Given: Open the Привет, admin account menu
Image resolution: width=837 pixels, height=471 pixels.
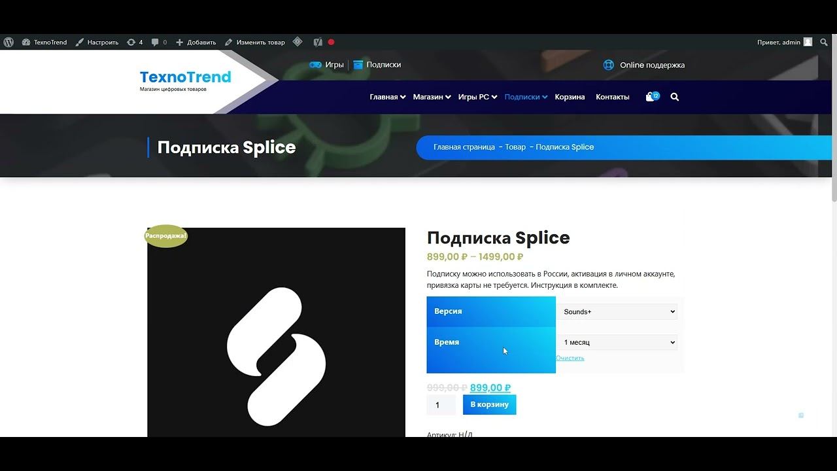Looking at the screenshot, I should pos(784,42).
